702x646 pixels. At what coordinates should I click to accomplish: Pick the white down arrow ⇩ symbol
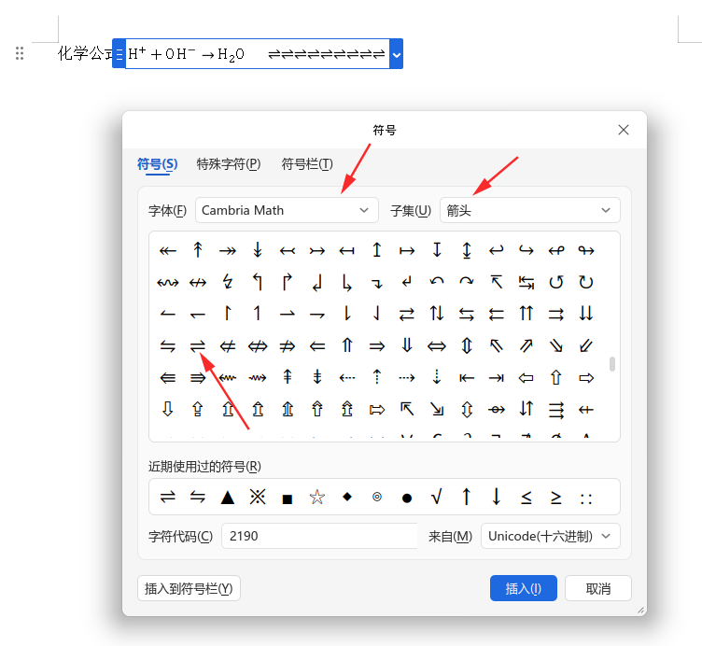coord(168,409)
